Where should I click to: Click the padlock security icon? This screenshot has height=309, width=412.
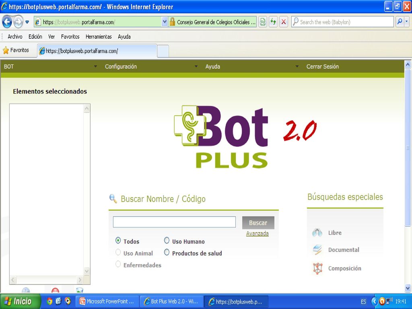[172, 22]
